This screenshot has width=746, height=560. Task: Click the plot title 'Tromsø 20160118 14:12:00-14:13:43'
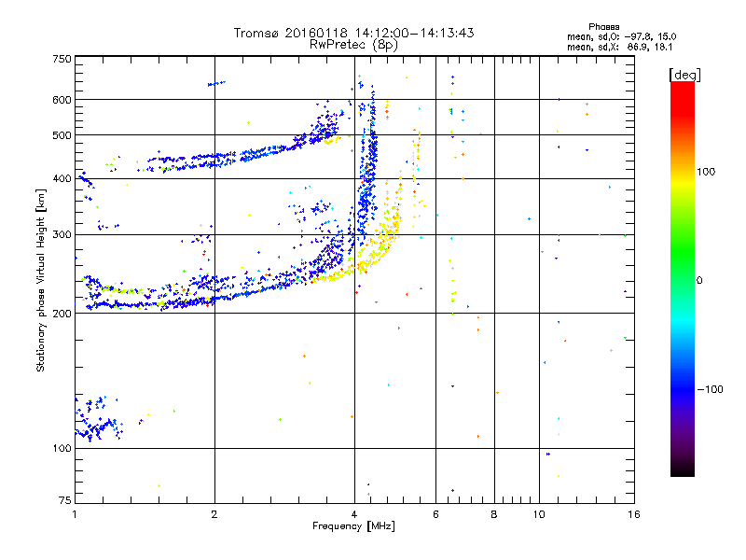click(353, 33)
